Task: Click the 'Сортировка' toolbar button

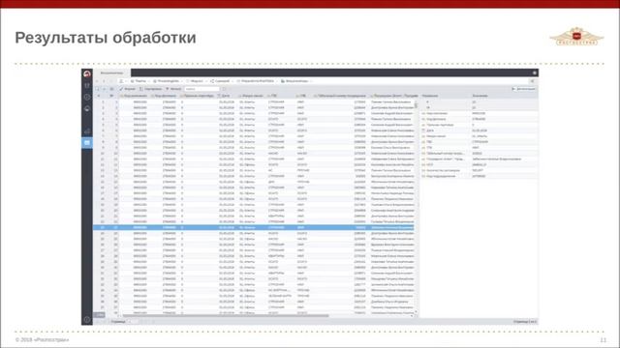Action: (151, 89)
